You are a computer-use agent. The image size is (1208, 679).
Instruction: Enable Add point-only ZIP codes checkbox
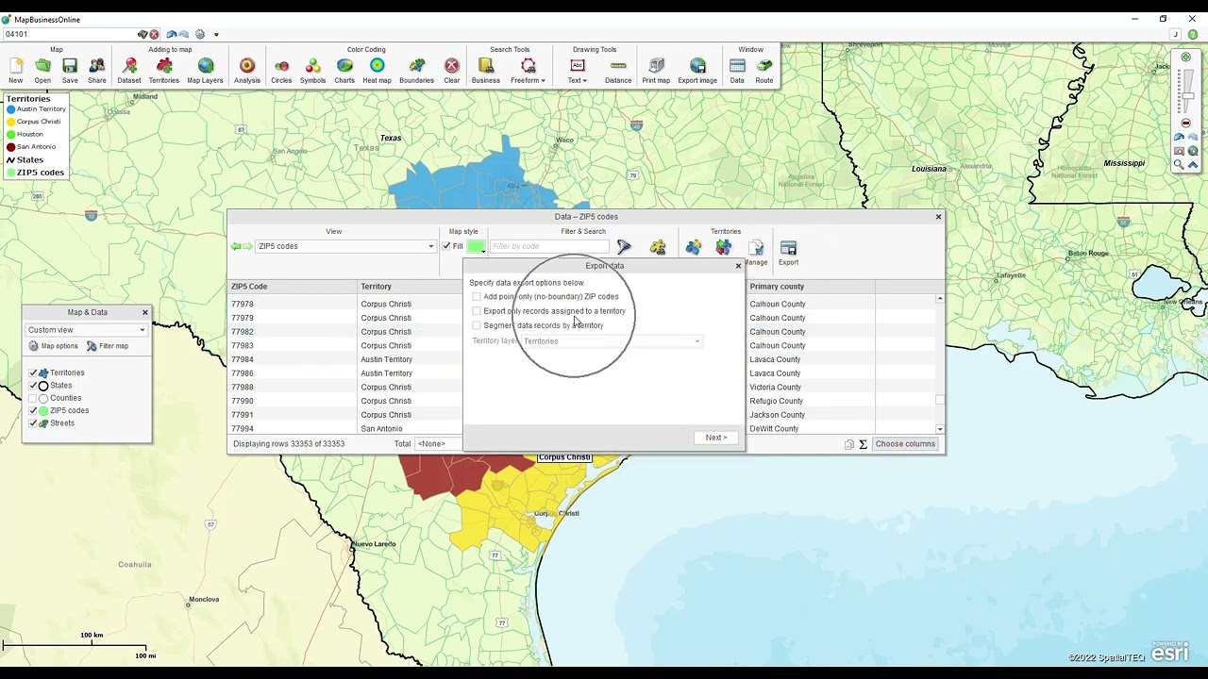477,296
